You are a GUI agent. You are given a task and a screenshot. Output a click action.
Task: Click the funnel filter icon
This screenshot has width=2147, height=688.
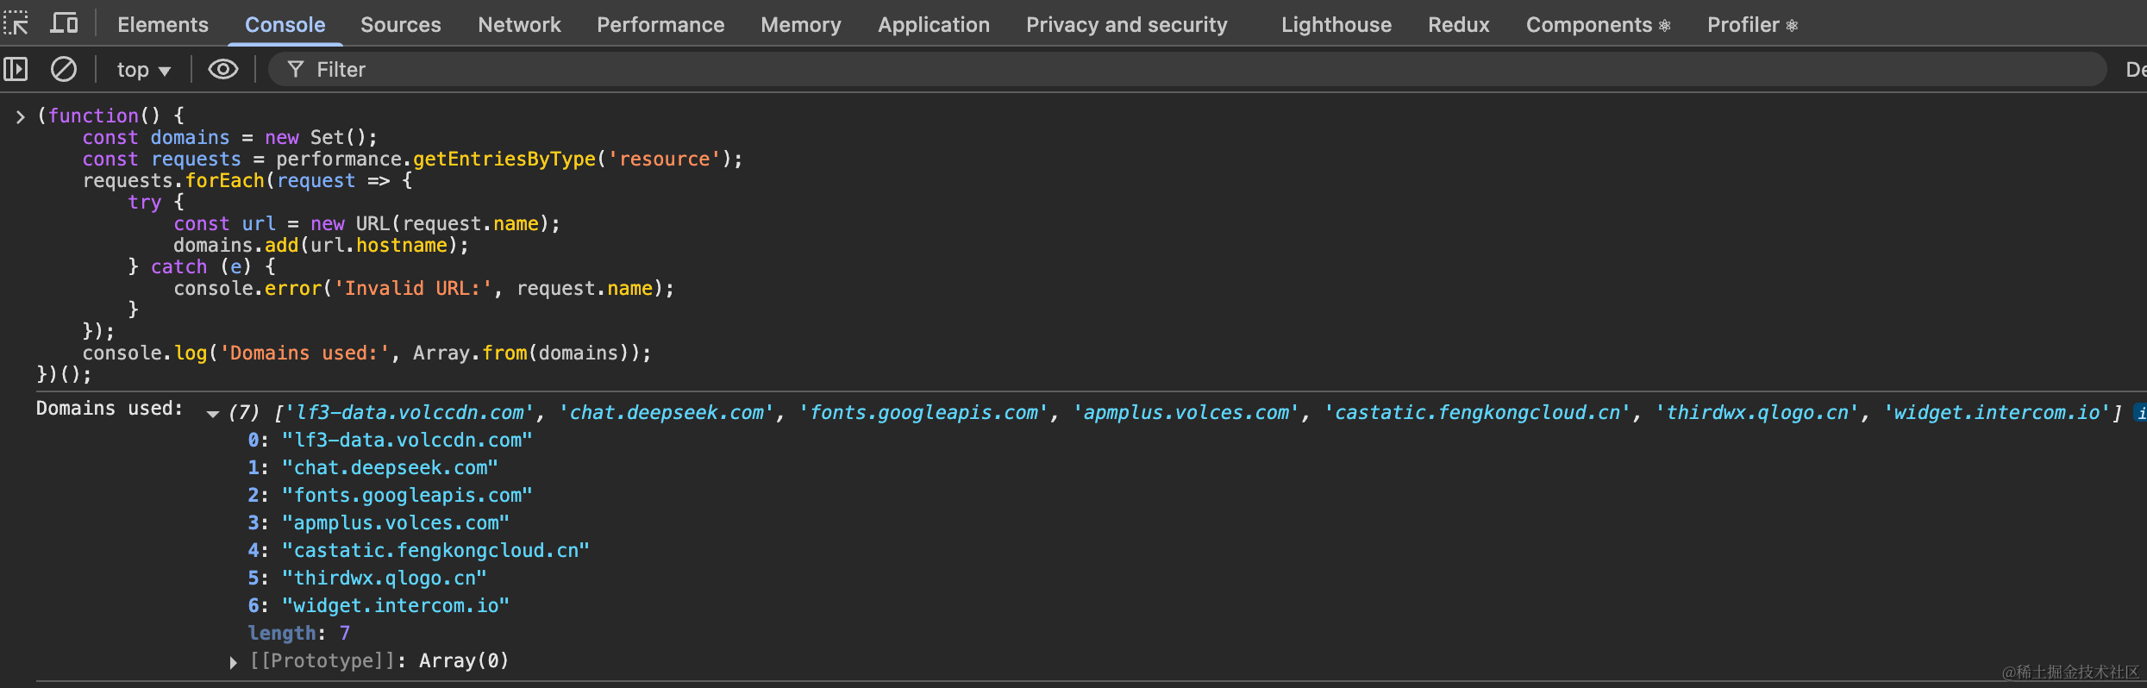point(296,69)
